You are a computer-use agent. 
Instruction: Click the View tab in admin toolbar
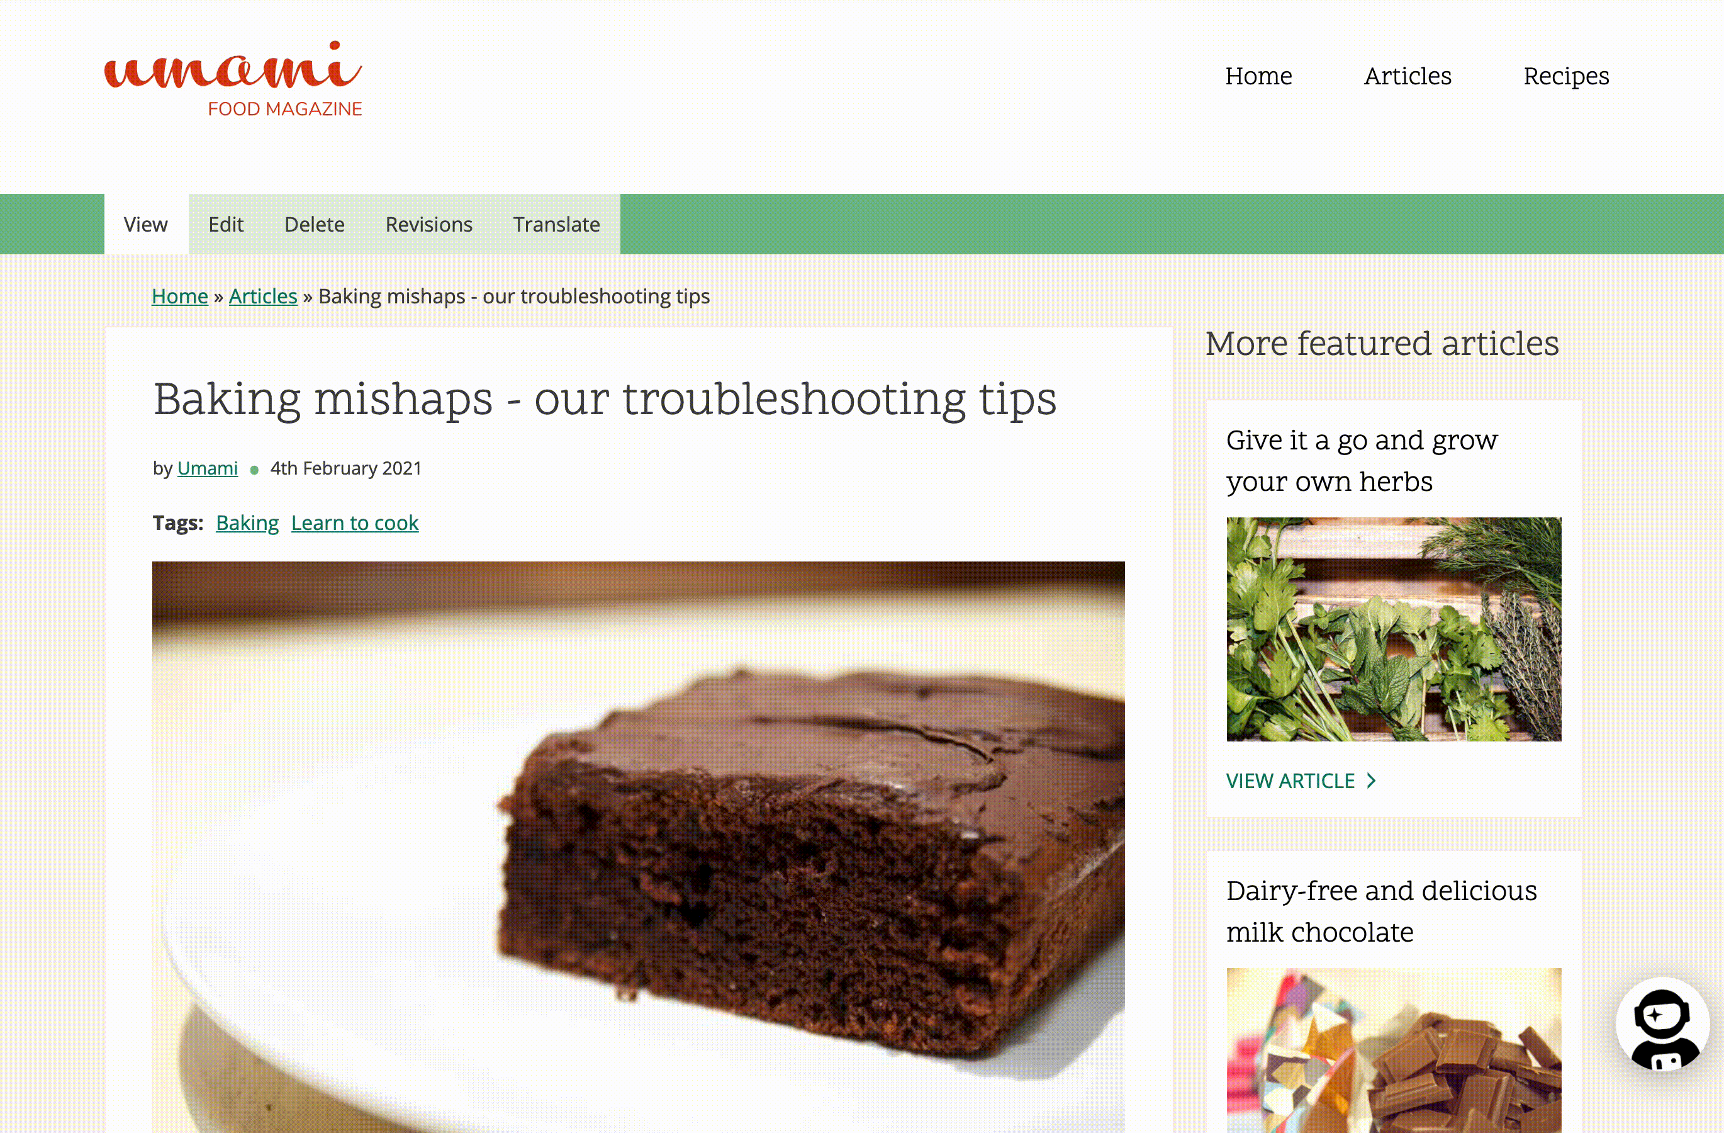pos(145,224)
